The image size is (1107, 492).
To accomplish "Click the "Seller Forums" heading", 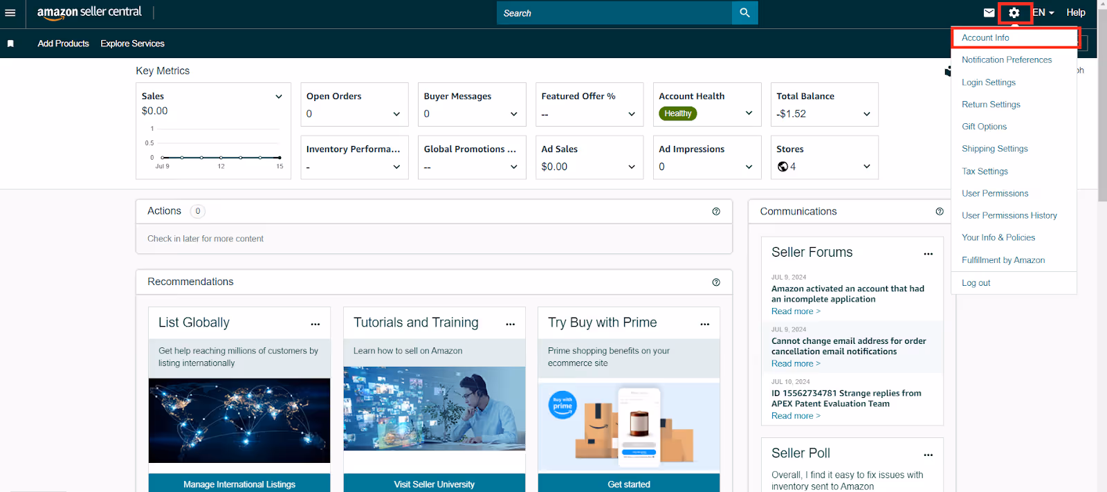I will pyautogui.click(x=812, y=253).
